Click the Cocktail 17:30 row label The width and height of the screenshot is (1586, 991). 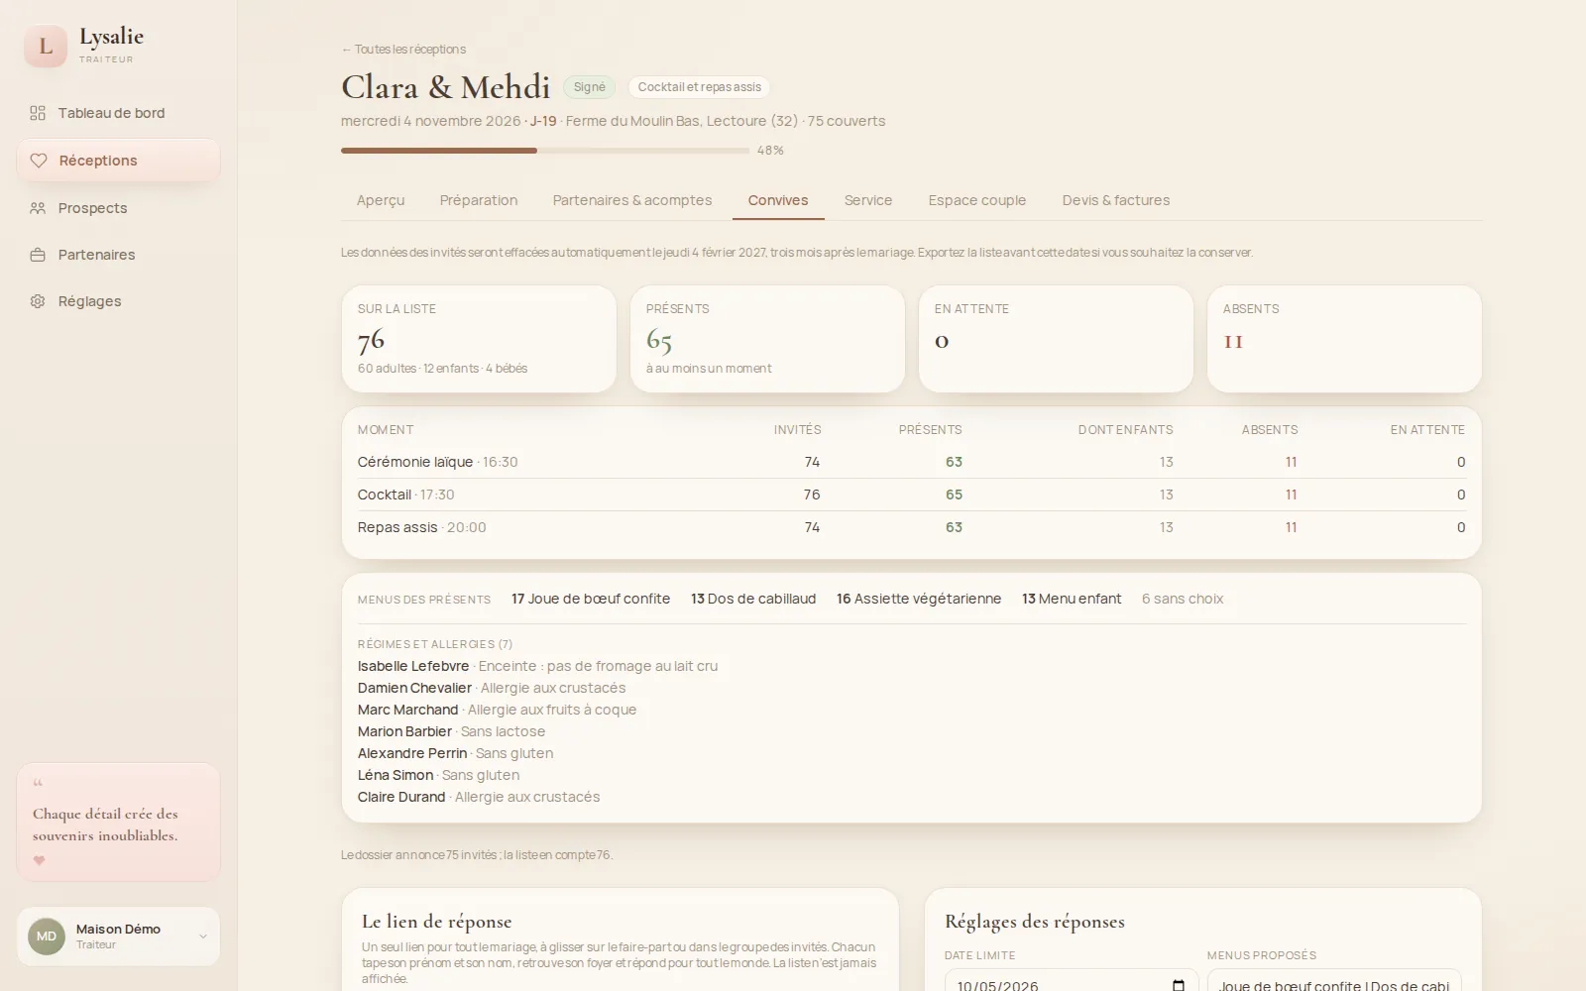[x=405, y=495]
